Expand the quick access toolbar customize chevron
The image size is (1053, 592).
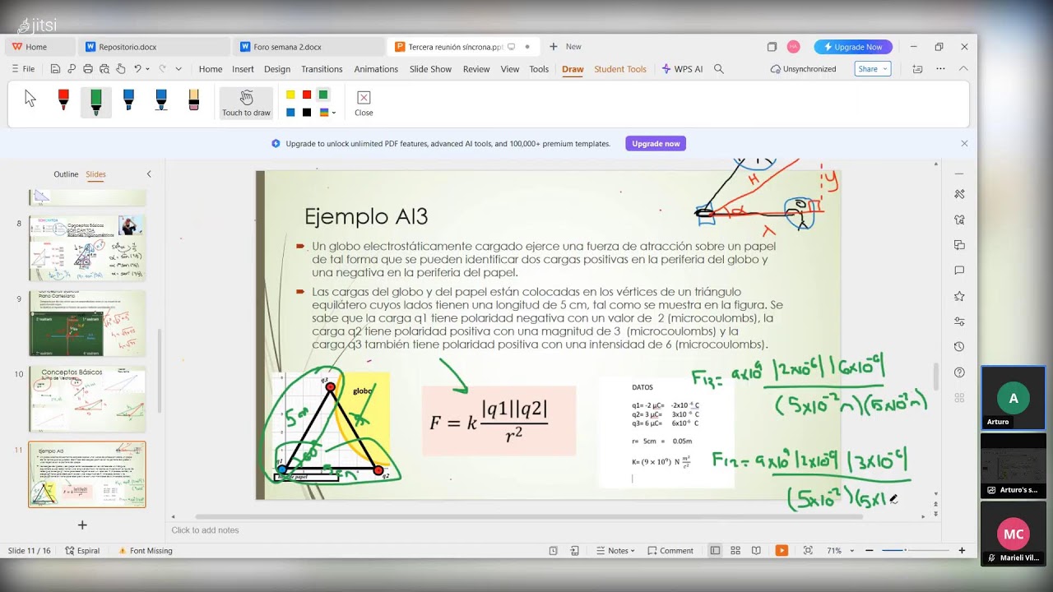(x=179, y=69)
